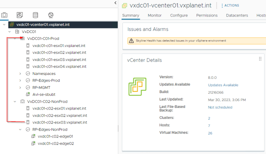Select vxdc01-c01-esx01.vxplanet.int label in tree
Screen dimensions: 266x154
pos(59,46)
